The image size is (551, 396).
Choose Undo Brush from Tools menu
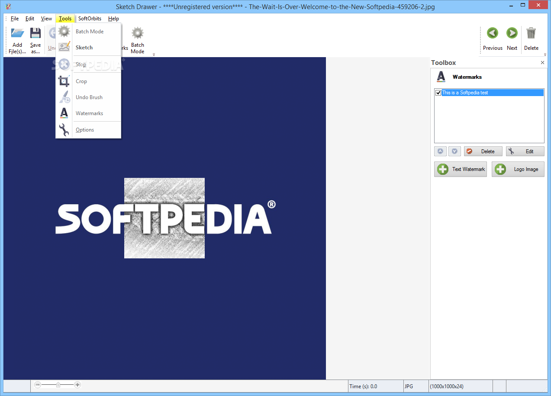click(x=88, y=97)
